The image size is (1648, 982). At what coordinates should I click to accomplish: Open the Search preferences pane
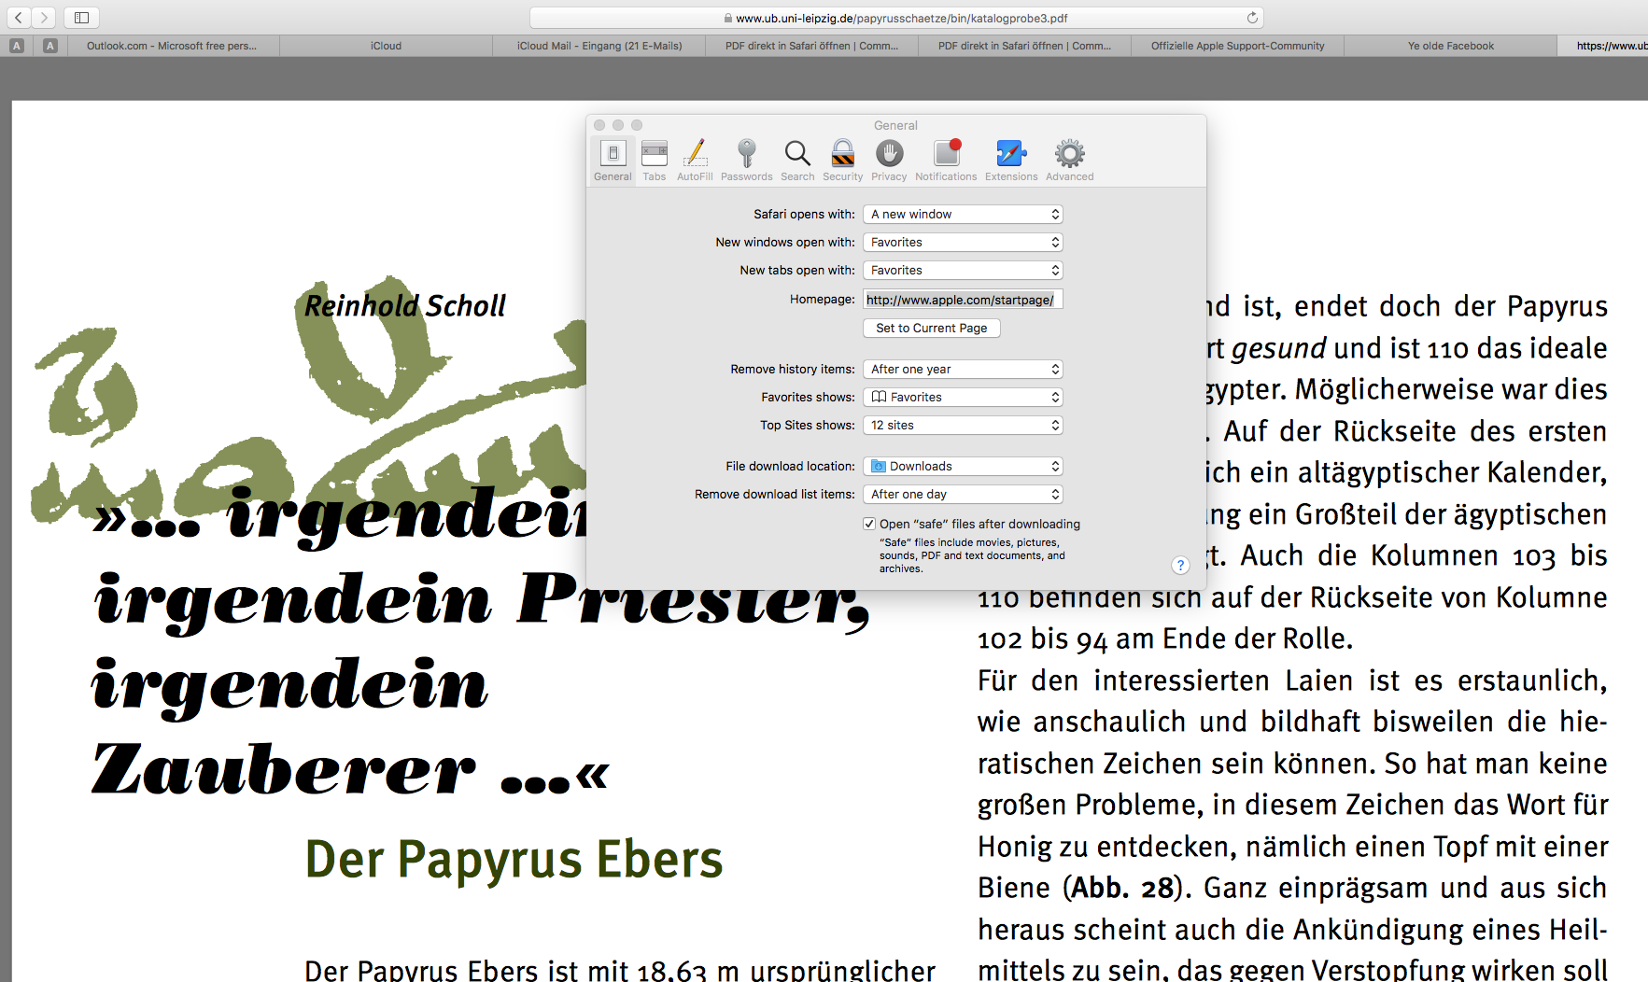(797, 160)
